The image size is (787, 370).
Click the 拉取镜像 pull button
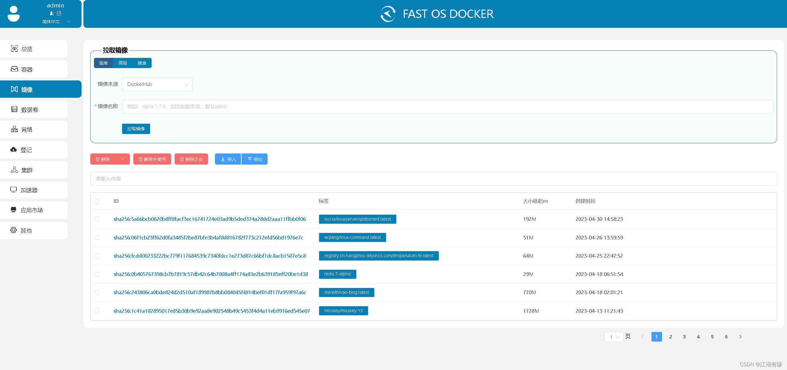click(x=136, y=129)
